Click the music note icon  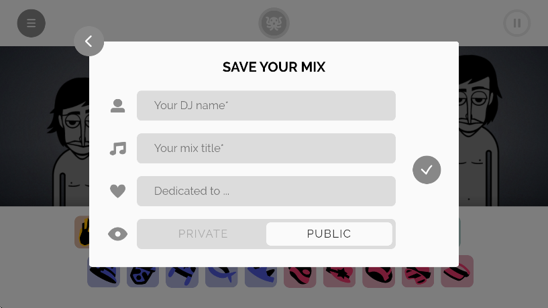[x=118, y=149]
